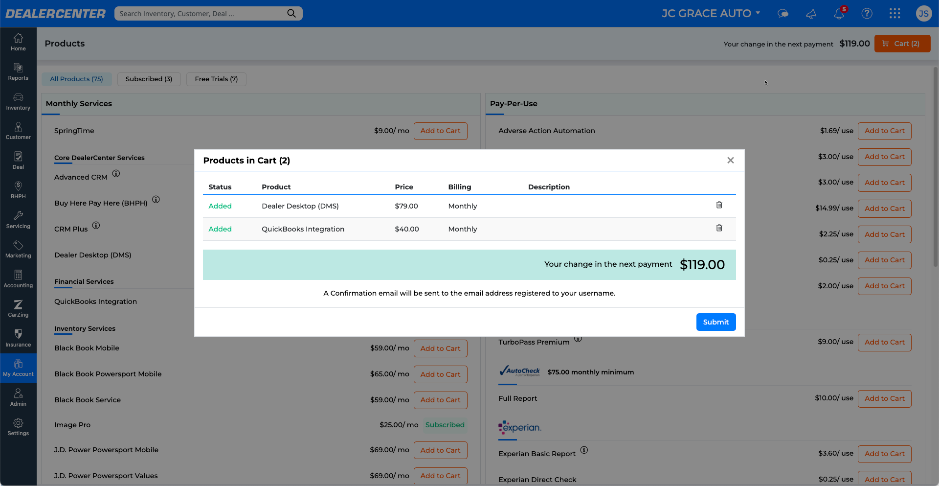Click the $119.00 total in the dialog
Screen dimensions: 939x486
[702, 265]
